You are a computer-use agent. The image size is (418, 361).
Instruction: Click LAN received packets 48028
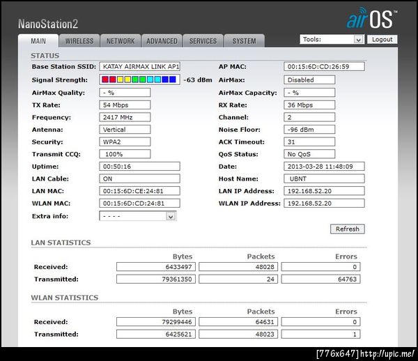[x=238, y=267]
